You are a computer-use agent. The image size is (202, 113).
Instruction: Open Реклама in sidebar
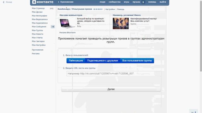(x=36, y=54)
